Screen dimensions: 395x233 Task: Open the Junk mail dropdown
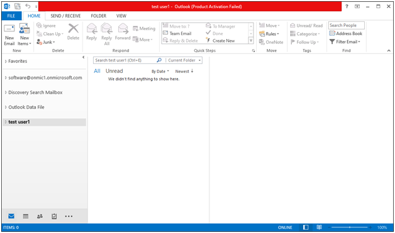(46, 42)
